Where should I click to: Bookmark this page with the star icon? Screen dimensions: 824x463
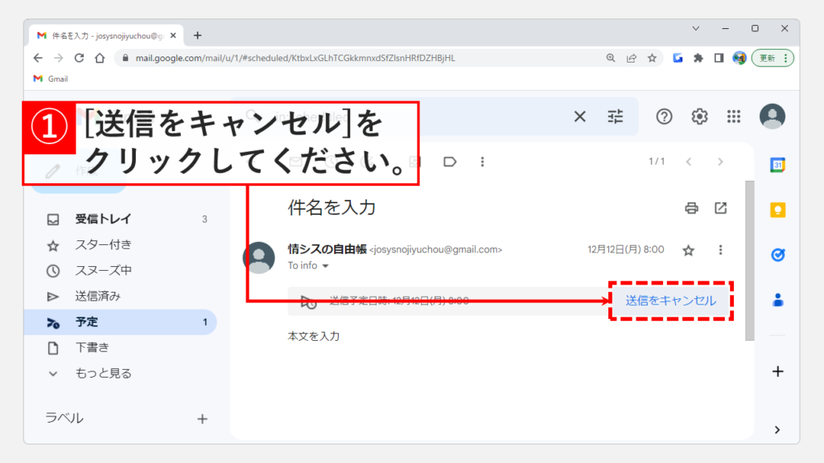coord(653,58)
